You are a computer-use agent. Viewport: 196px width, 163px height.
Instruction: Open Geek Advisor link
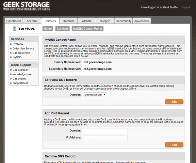click(x=20, y=70)
